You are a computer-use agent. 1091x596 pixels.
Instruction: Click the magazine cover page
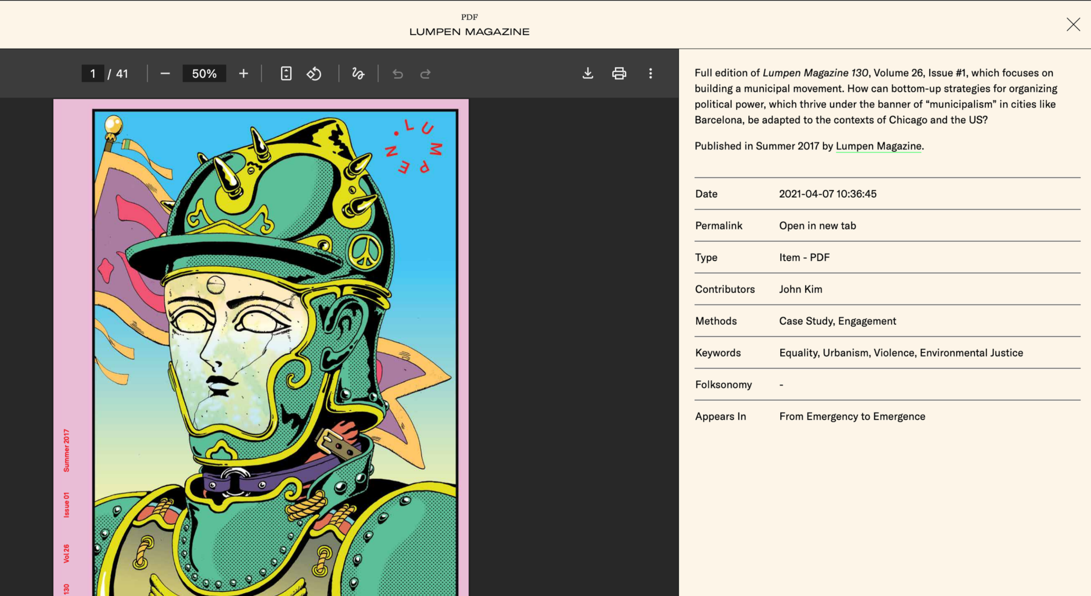point(261,348)
